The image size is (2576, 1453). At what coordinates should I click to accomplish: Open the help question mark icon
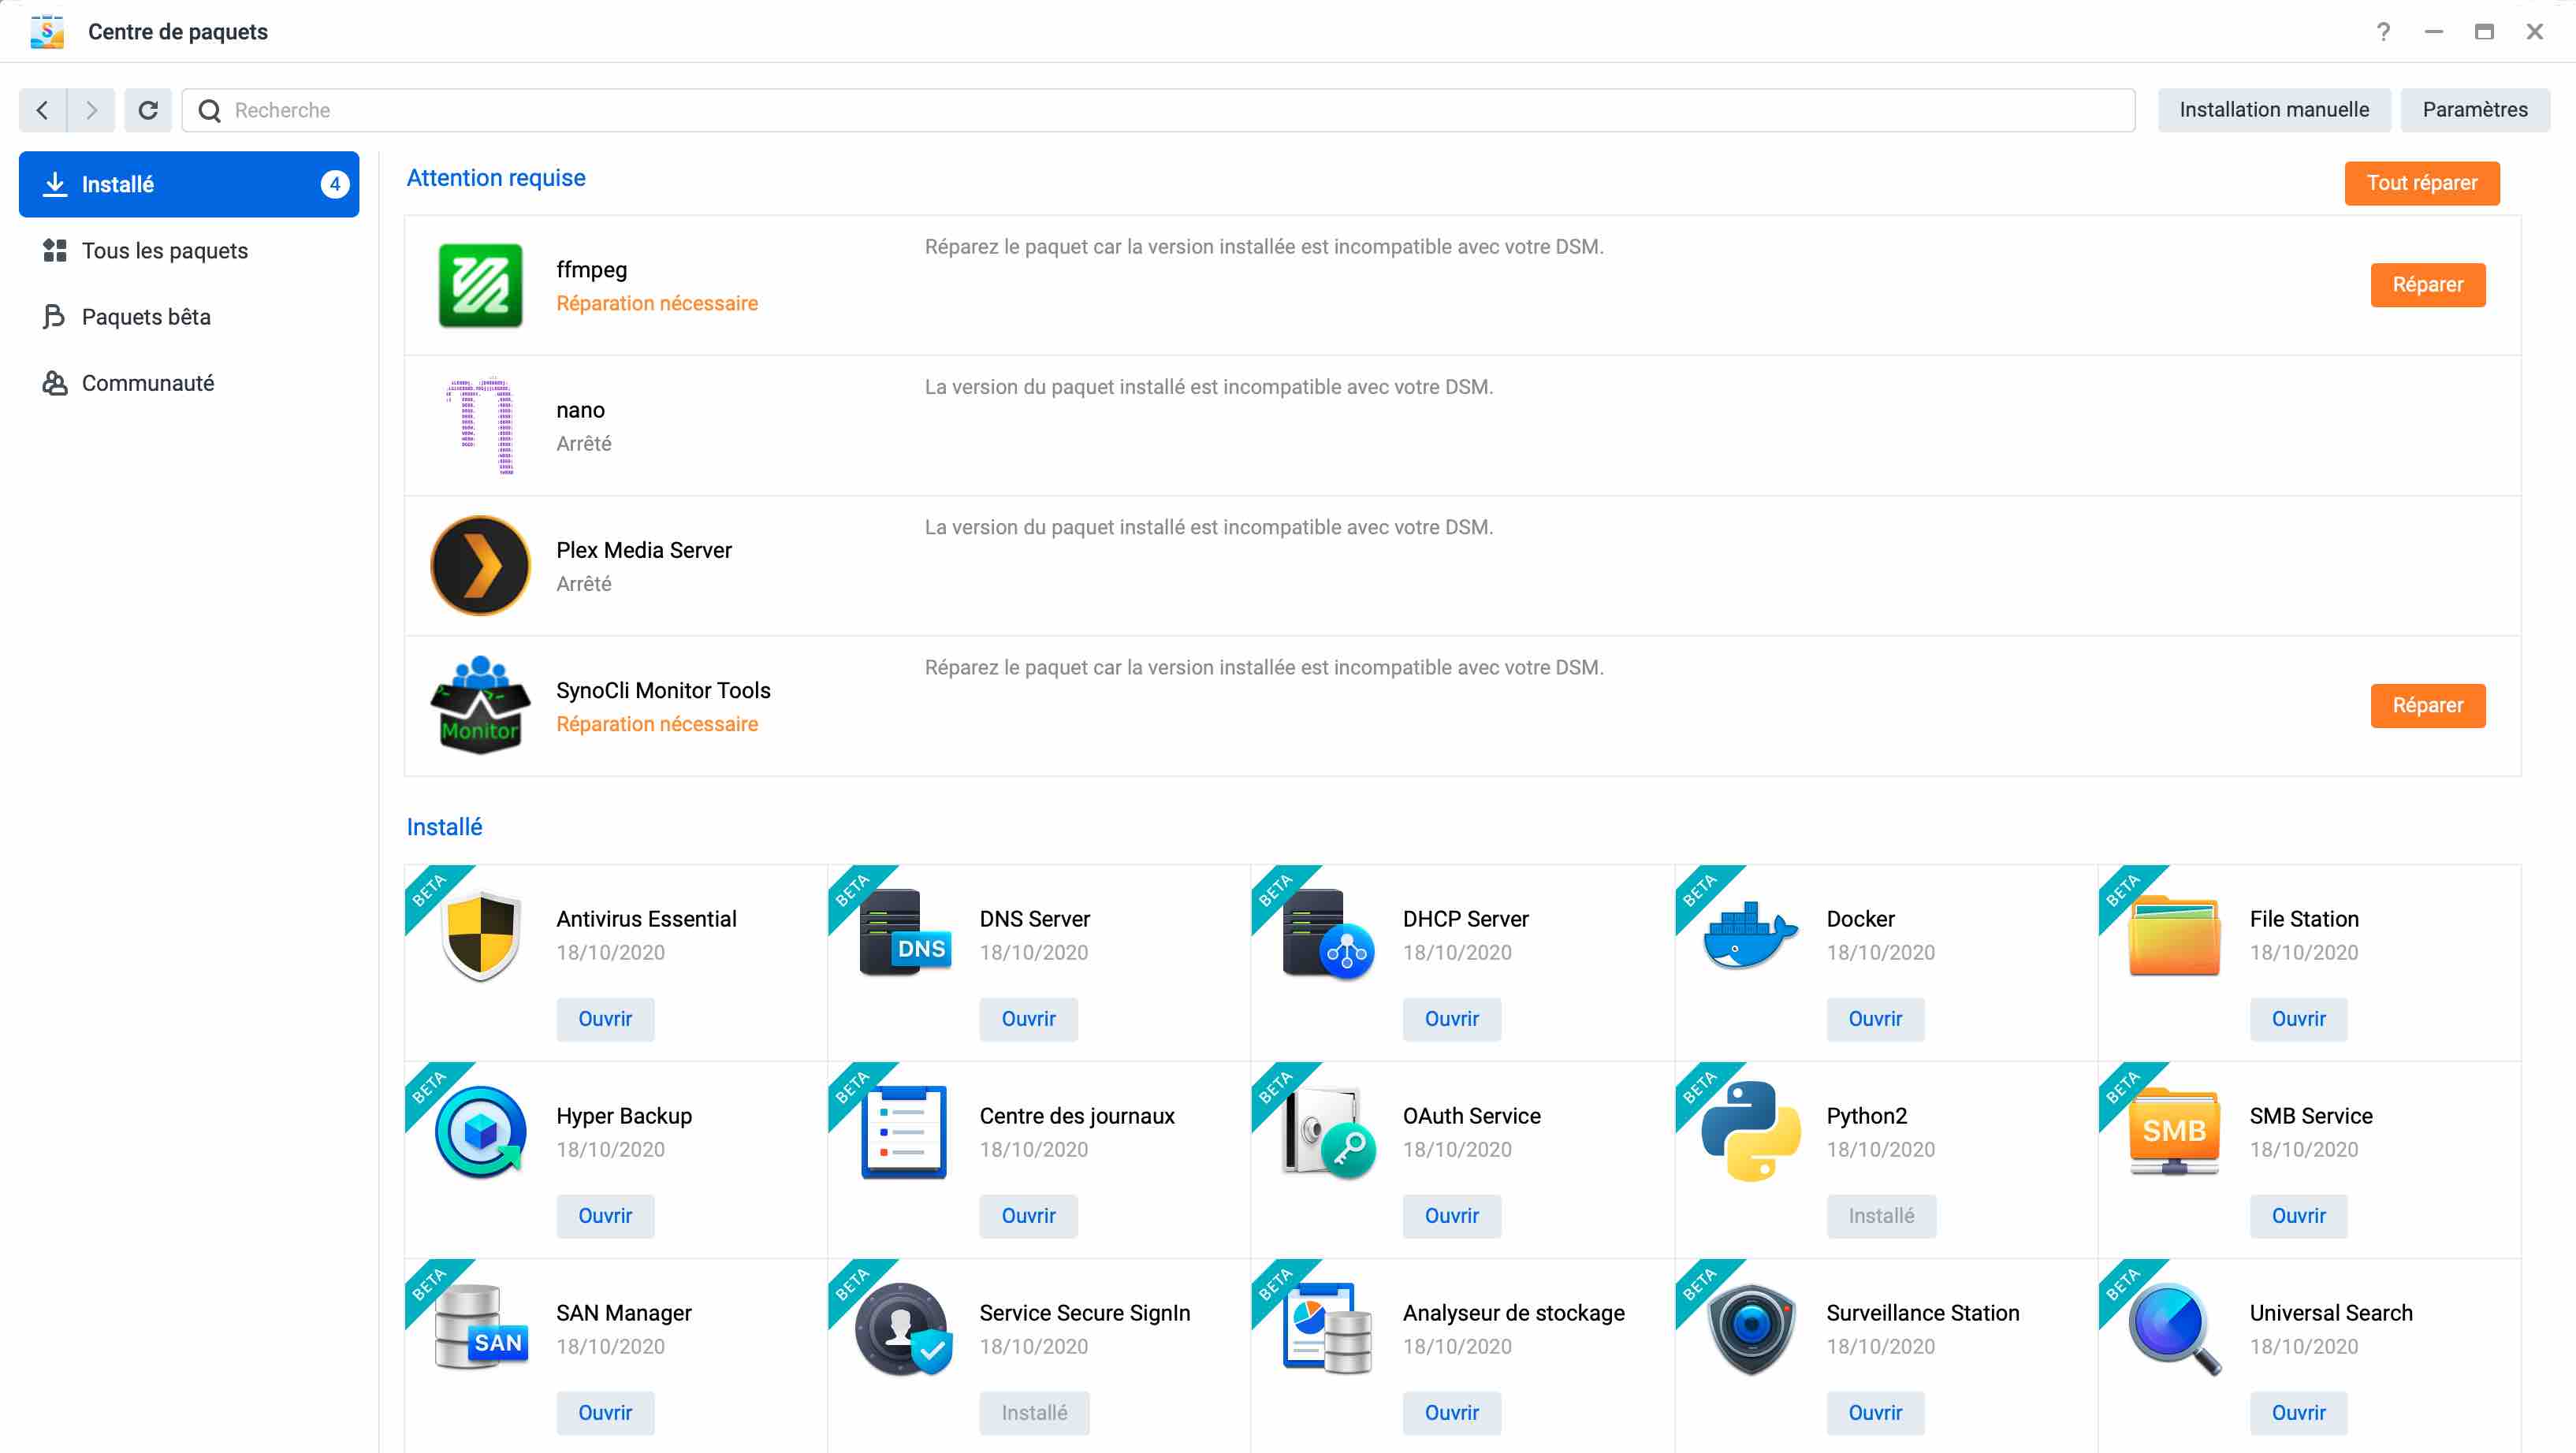pos(2383,32)
